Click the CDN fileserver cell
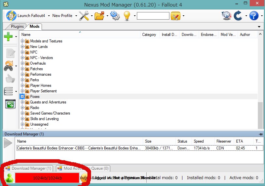The height and width of the screenshot is (186, 265). tap(220, 148)
